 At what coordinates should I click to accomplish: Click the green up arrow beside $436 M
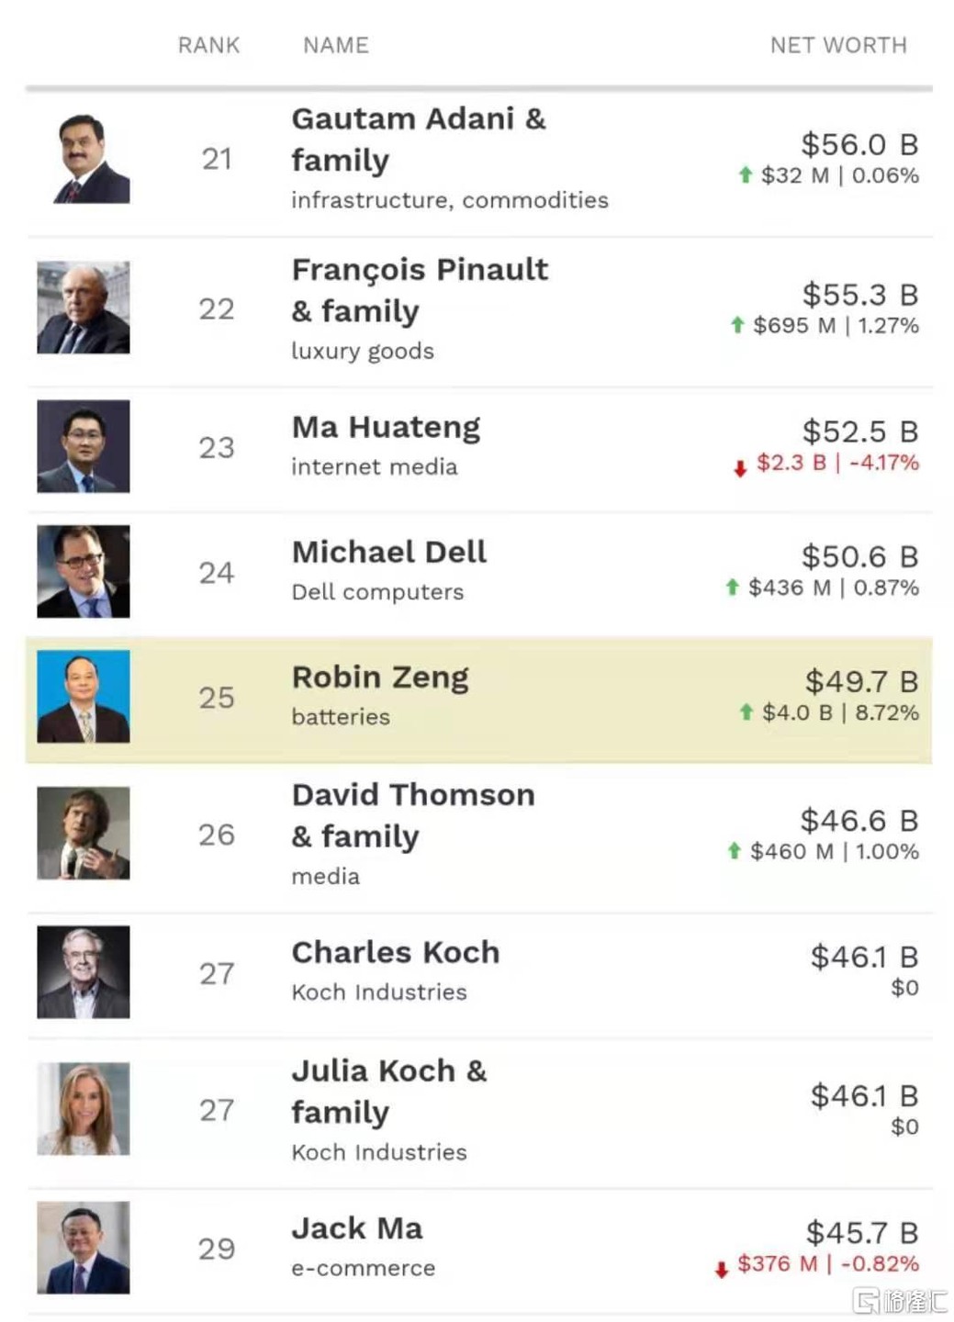[733, 587]
